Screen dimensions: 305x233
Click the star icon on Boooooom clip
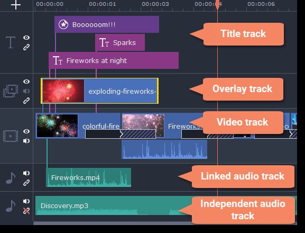point(63,24)
